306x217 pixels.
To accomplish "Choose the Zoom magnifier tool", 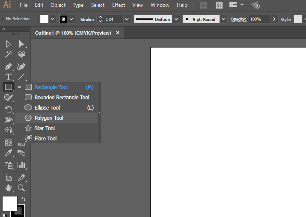I will pyautogui.click(x=21, y=188).
